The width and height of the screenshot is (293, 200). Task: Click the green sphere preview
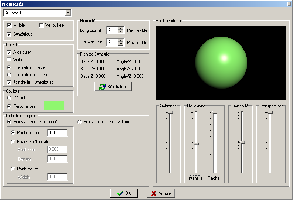tap(221, 63)
